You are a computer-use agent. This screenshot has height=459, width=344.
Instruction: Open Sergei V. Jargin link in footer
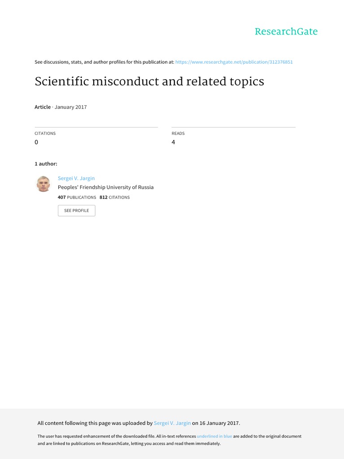[x=172, y=423]
